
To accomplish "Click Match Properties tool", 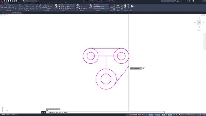I will [91, 6].
